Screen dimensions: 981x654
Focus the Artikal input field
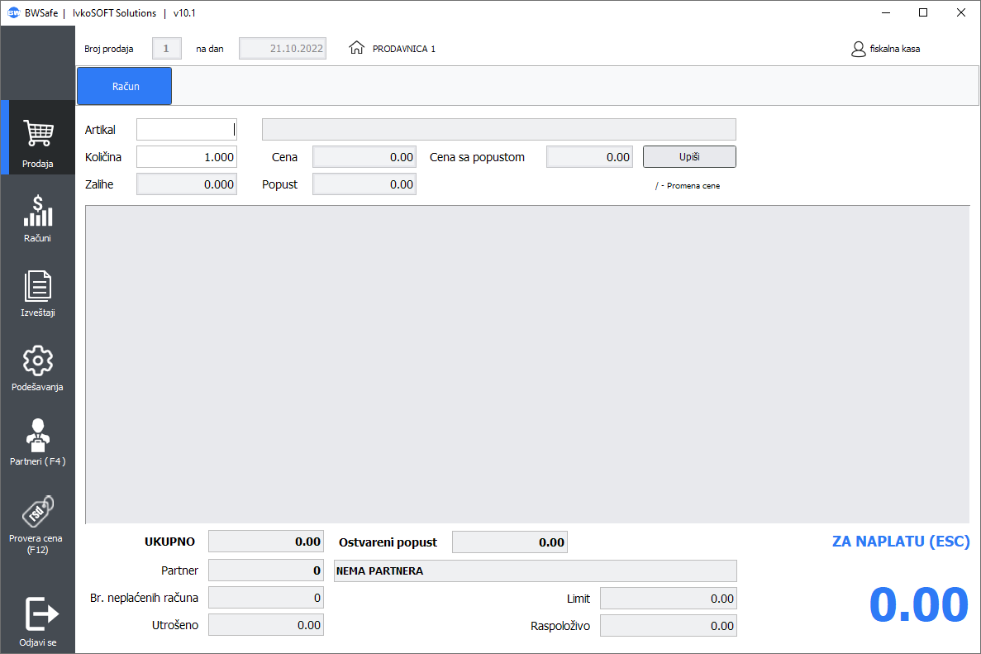pyautogui.click(x=186, y=130)
